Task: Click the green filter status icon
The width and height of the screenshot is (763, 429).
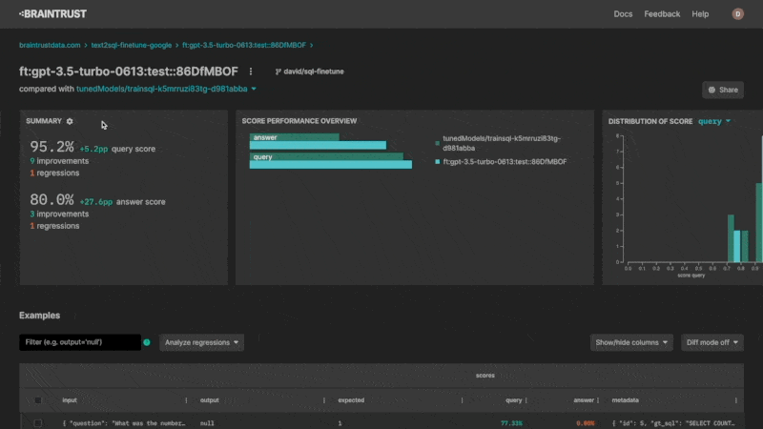Action: click(x=147, y=342)
